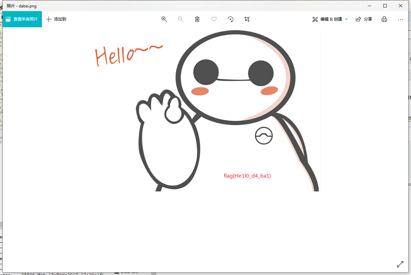
Task: Open the See all photos view
Action: tap(22, 19)
